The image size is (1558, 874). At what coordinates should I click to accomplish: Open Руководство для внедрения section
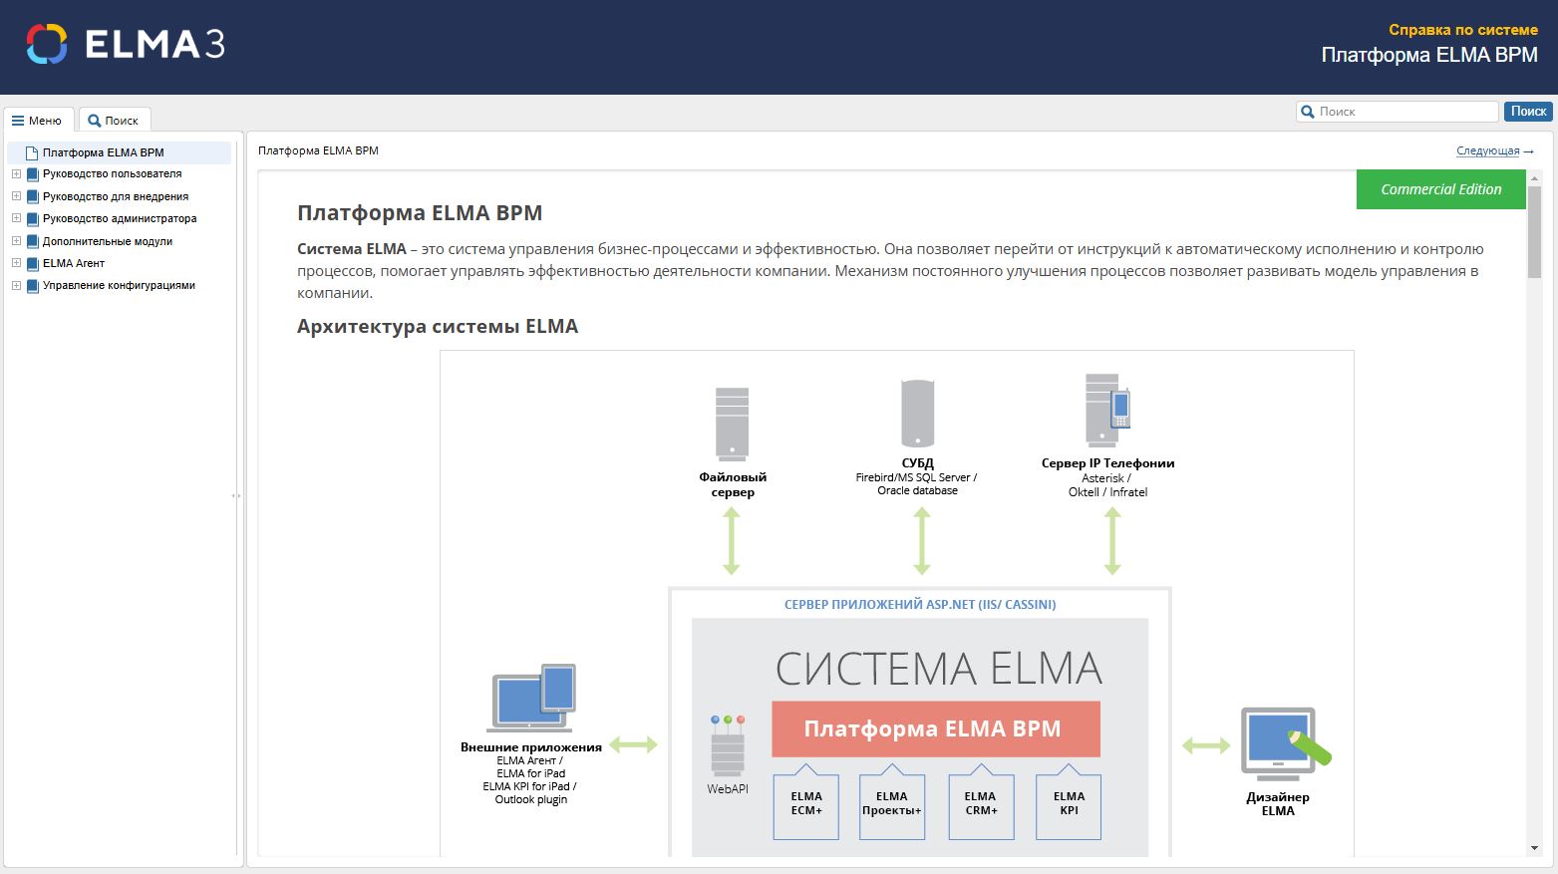point(116,196)
